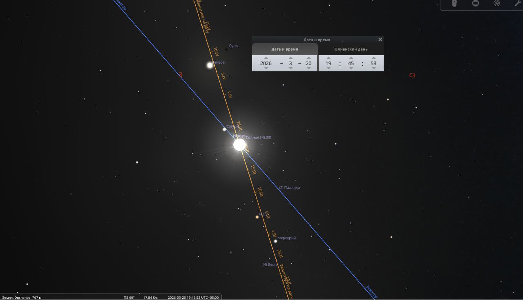Screen dimensions: 523x300
Task: Close the Дата и время dialog
Action: point(380,40)
